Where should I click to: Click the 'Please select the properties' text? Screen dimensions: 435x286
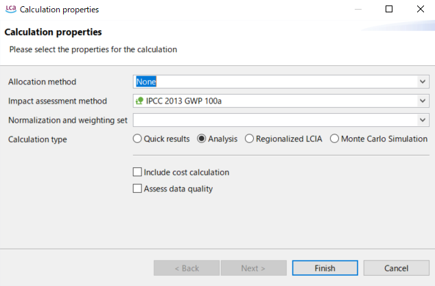pyautogui.click(x=93, y=49)
